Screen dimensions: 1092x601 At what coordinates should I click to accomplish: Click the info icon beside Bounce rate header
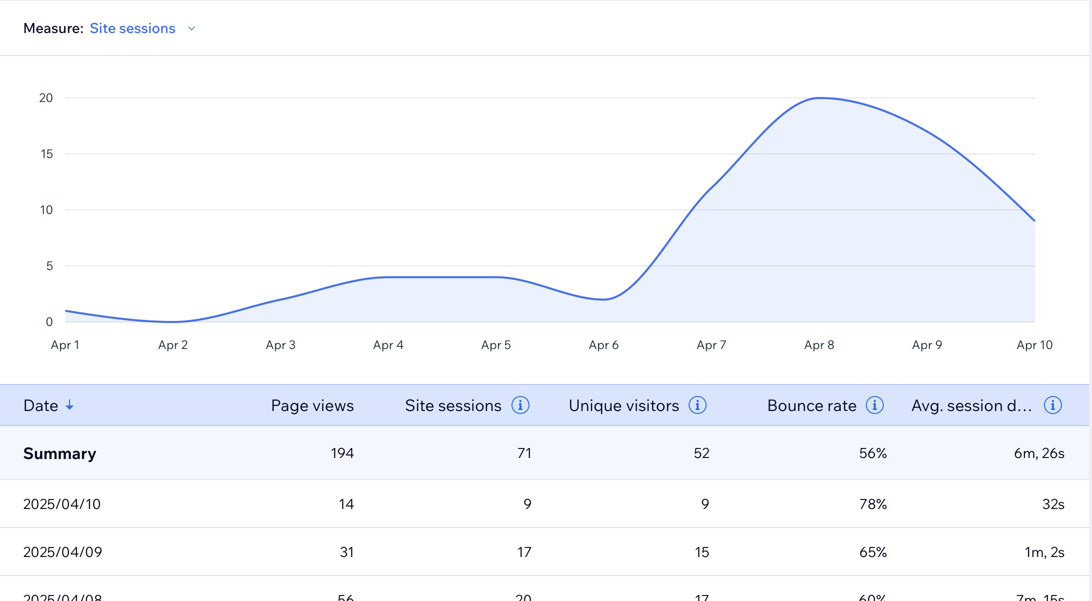874,405
